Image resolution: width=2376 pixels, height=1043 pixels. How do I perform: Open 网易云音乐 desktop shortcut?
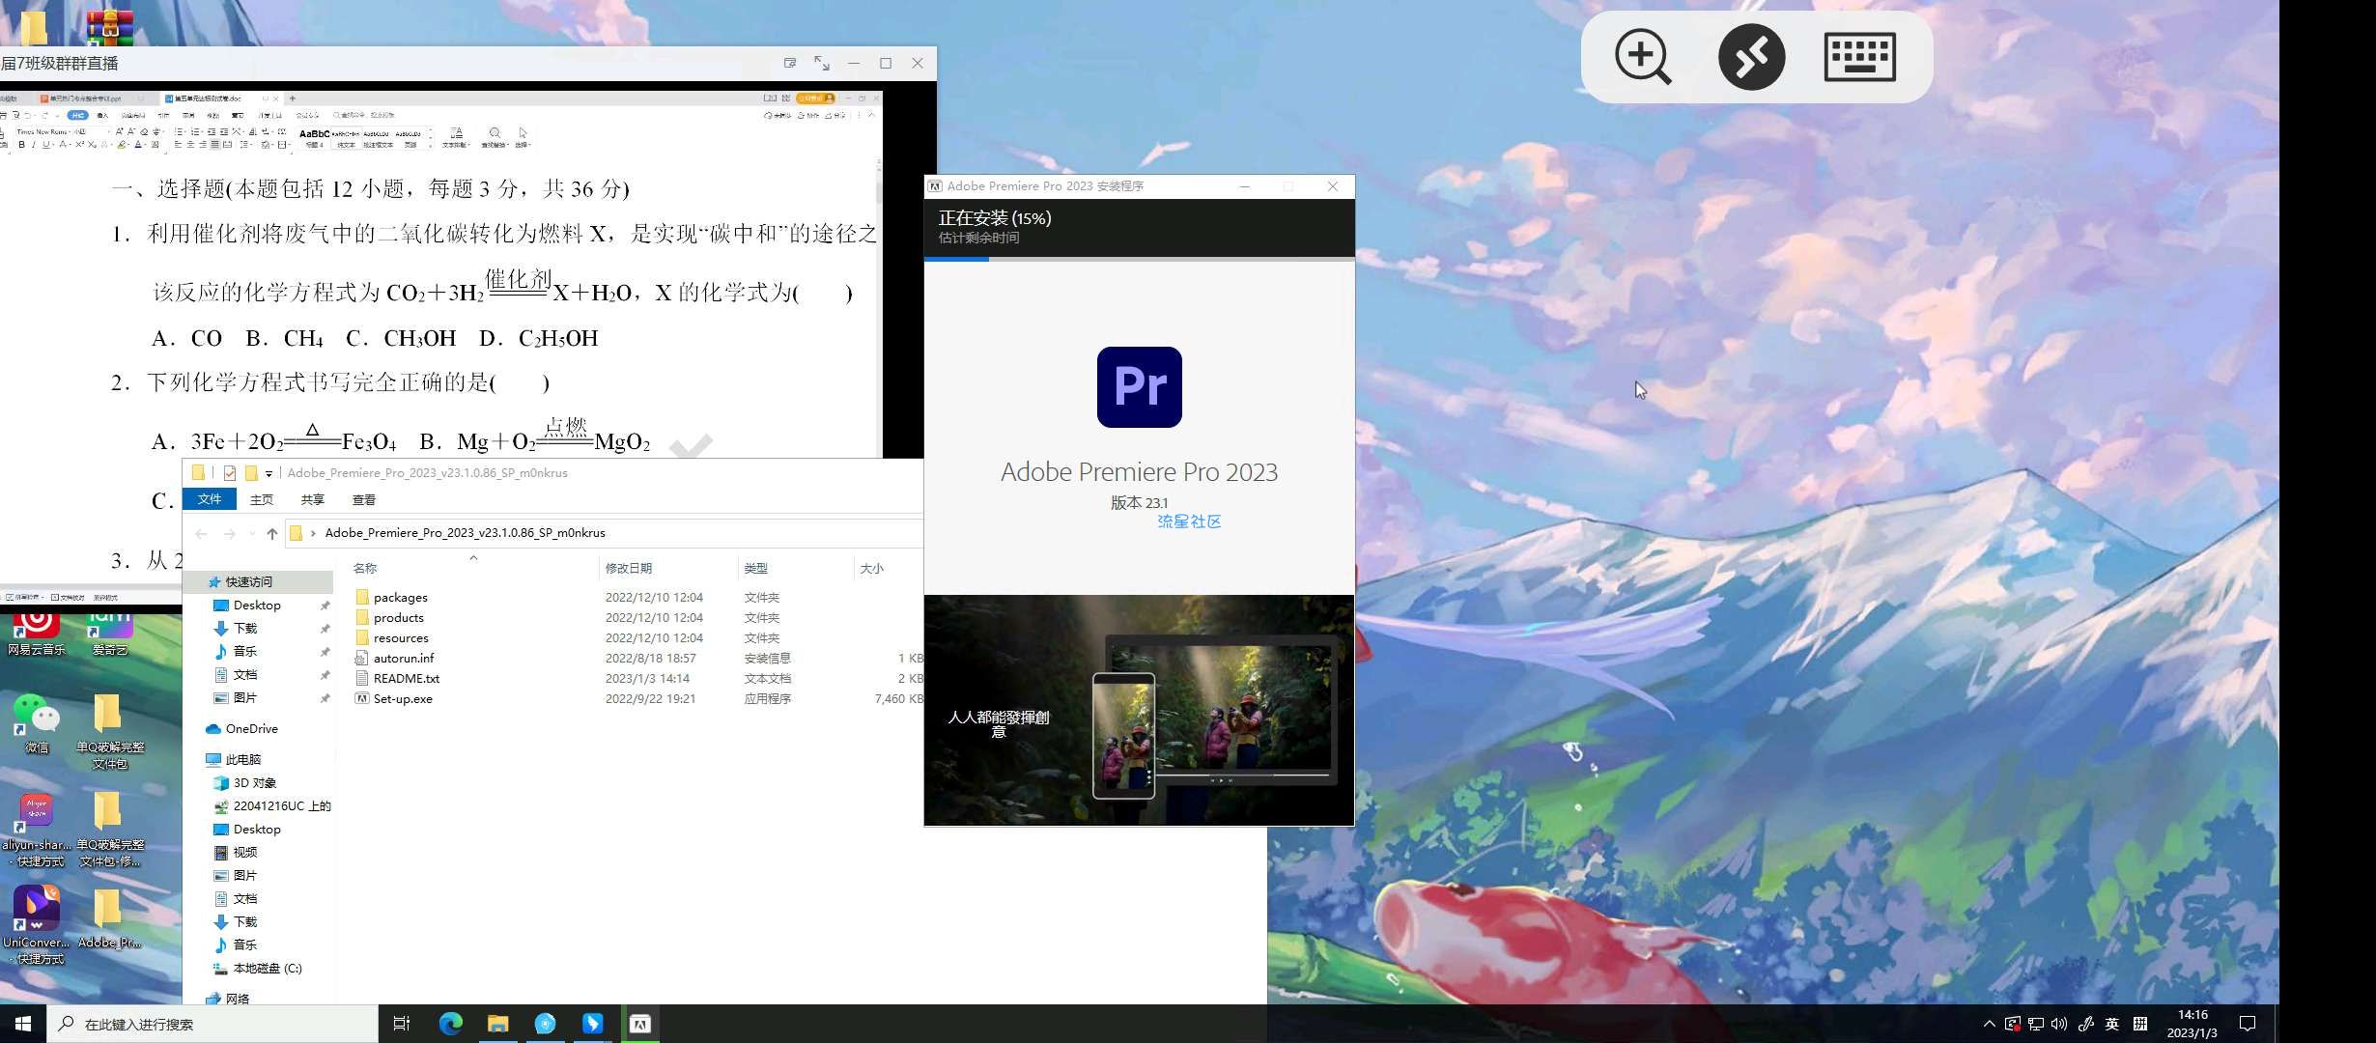(36, 634)
